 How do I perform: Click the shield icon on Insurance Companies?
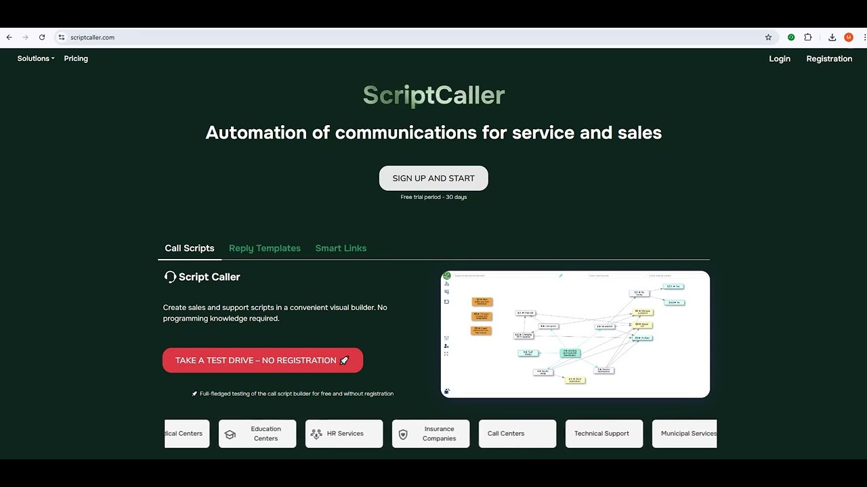[403, 434]
